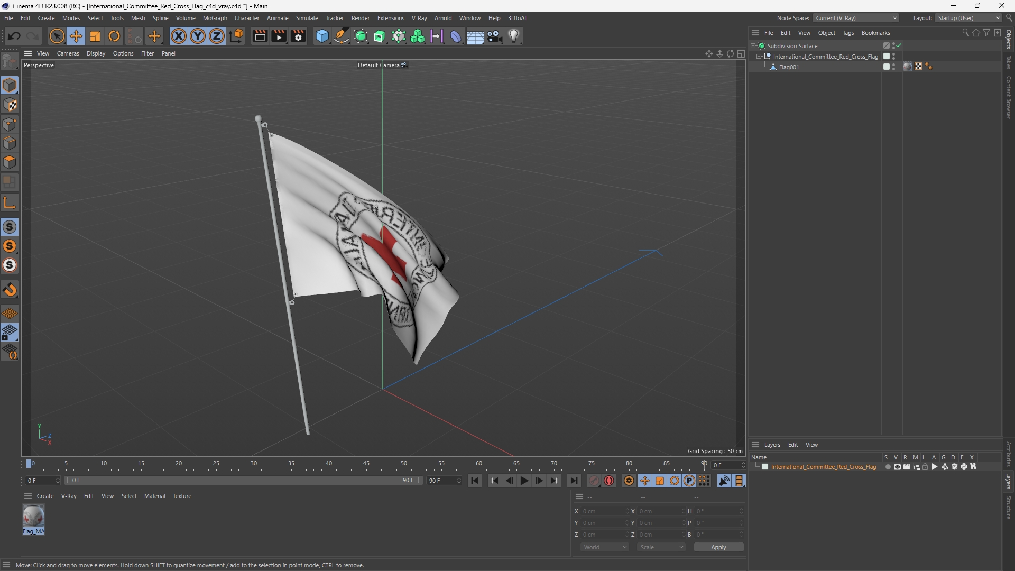Open the Object Manager Tags menu

pos(848,33)
